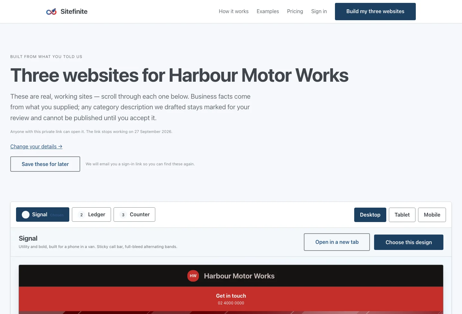Open the How it works page

[234, 12]
